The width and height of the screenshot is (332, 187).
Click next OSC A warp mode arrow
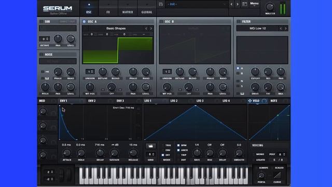pos(120,90)
